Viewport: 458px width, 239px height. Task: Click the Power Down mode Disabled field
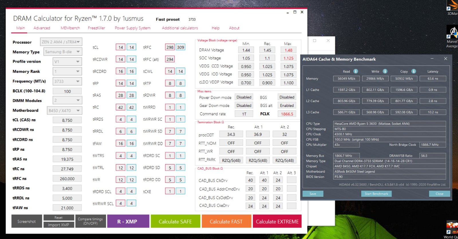point(244,97)
